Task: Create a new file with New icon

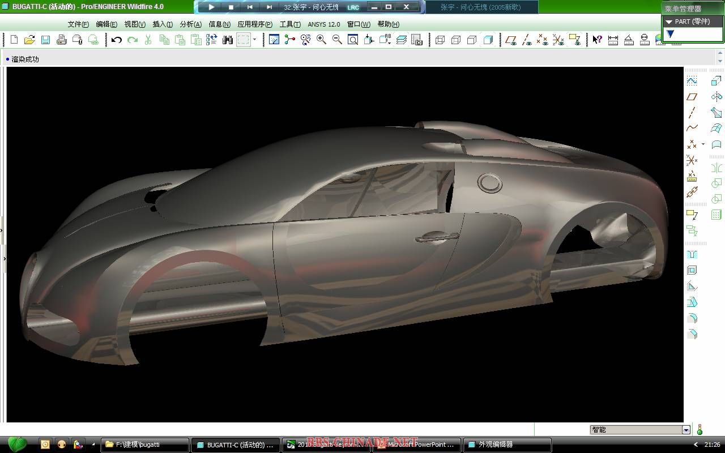Action: pyautogui.click(x=14, y=40)
